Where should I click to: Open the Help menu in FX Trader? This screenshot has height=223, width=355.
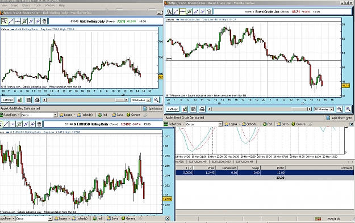pos(62,5)
